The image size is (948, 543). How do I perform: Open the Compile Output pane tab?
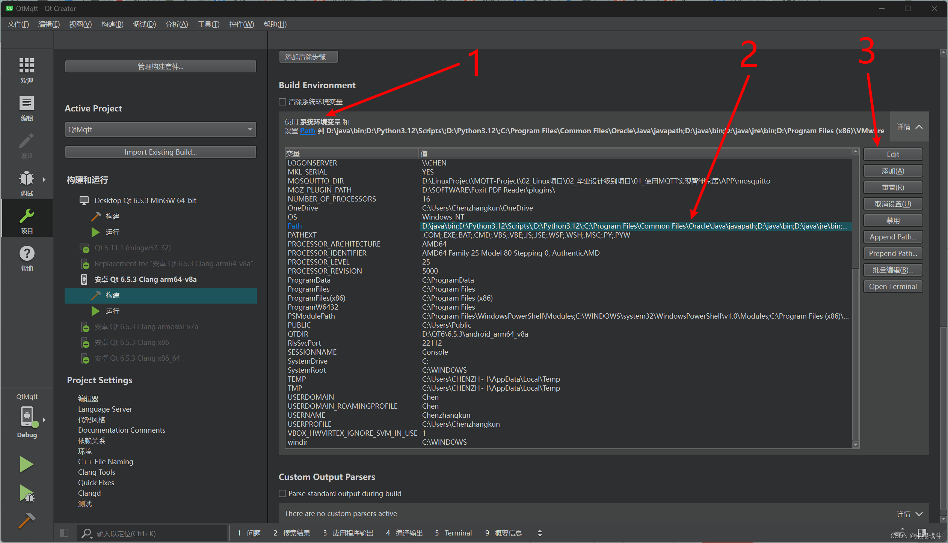coord(405,533)
